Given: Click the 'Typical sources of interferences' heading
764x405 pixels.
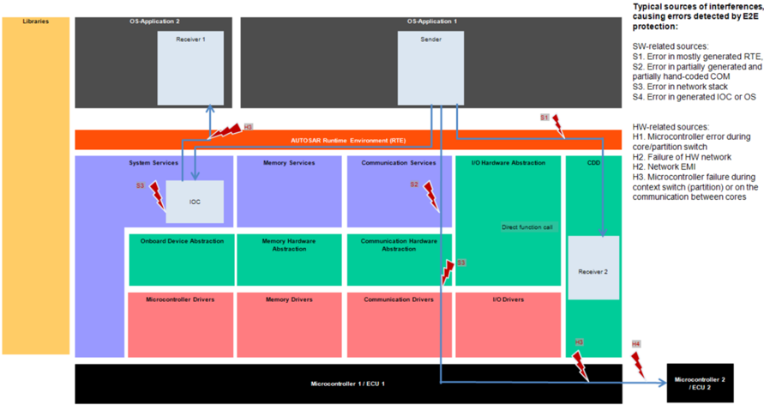Looking at the screenshot, I should 698,16.
